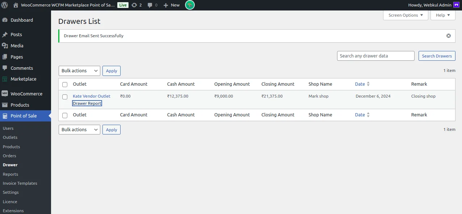Click the comments bubble icon in admin bar
This screenshot has height=214, width=462.
click(x=150, y=5)
